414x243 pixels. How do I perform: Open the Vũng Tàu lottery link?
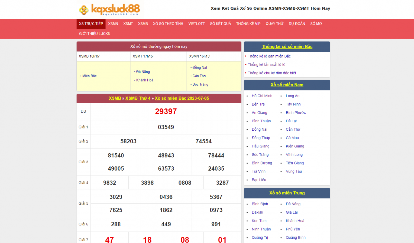pos(294,171)
